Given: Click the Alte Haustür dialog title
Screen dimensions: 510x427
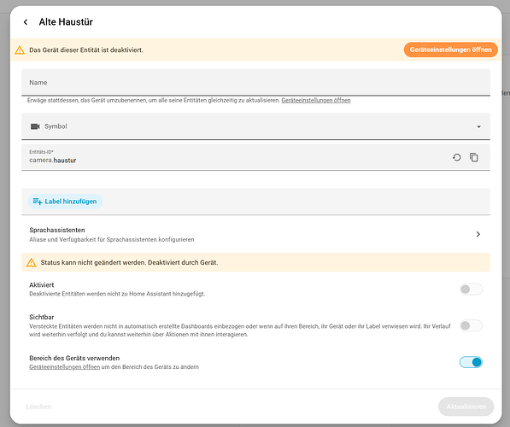Looking at the screenshot, I should pyautogui.click(x=66, y=22).
